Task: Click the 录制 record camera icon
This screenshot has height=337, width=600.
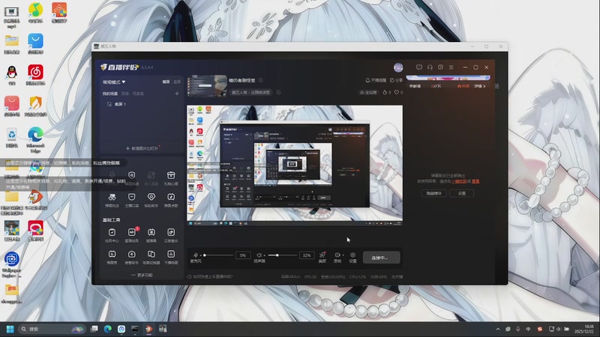Action: [x=337, y=255]
